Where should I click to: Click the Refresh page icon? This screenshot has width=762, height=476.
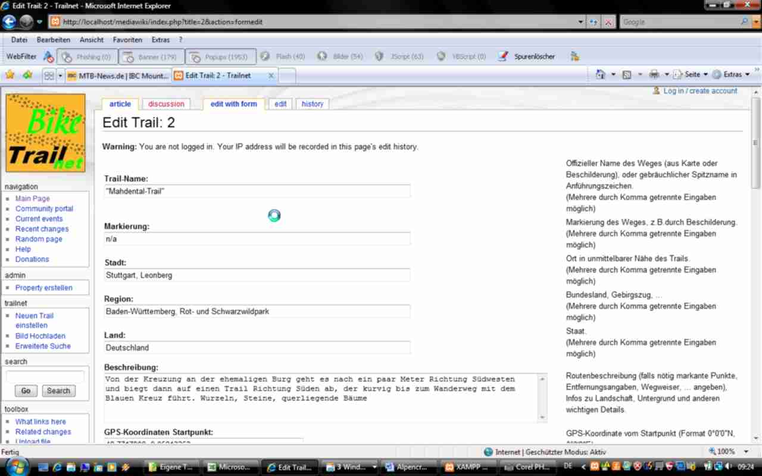[x=594, y=22]
